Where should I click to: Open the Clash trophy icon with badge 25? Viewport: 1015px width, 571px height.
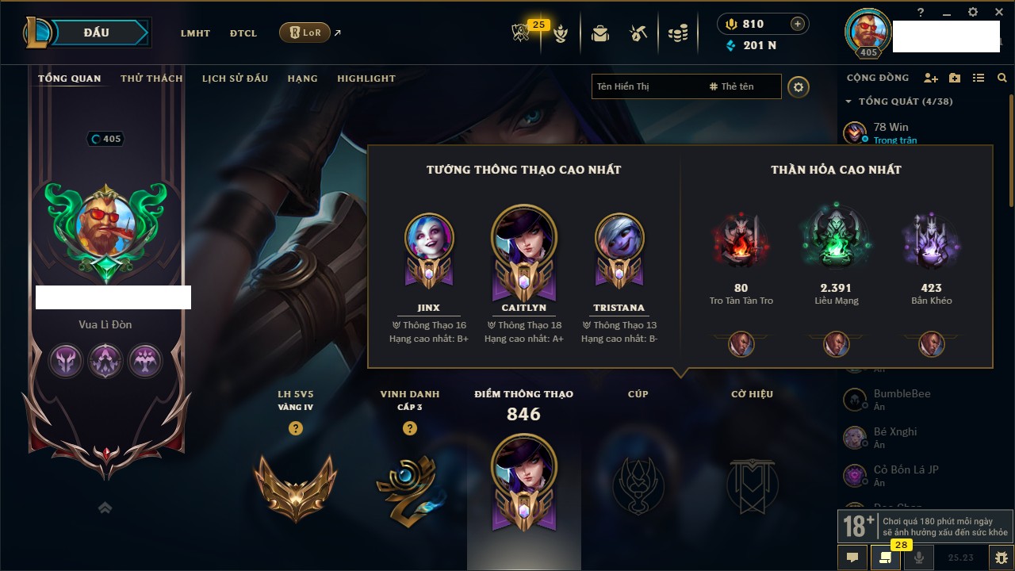coord(521,33)
